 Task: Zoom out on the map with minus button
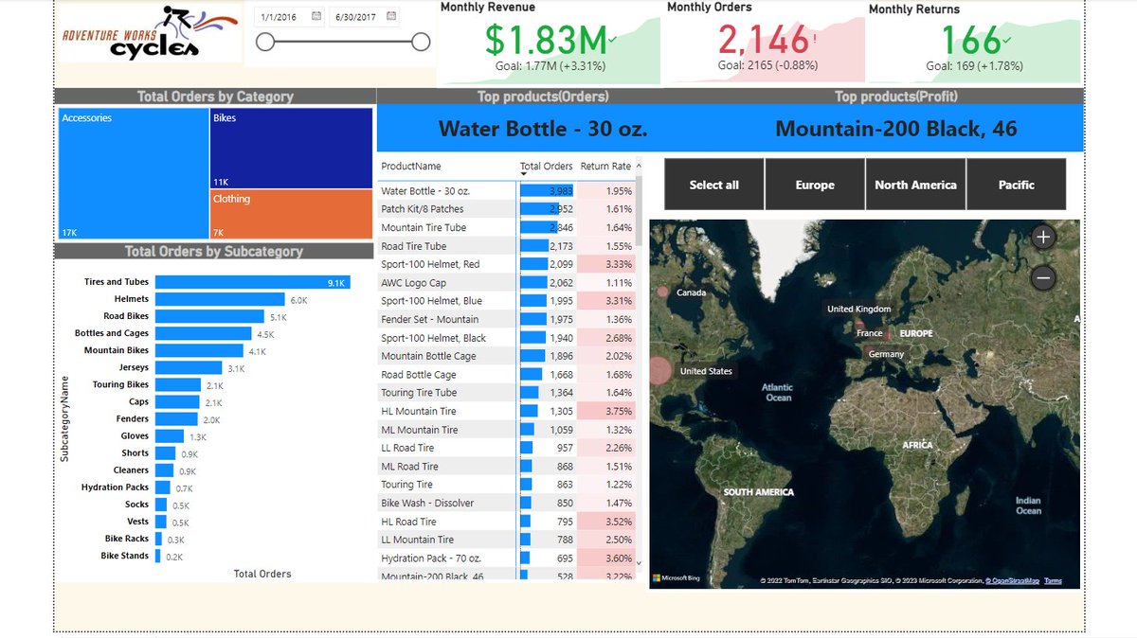point(1043,277)
